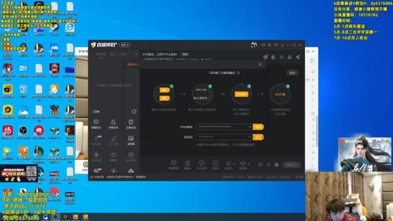Click the FMS URL text in step 2 circle
Image resolution: width=393 pixels, height=221 pixels.
click(201, 90)
